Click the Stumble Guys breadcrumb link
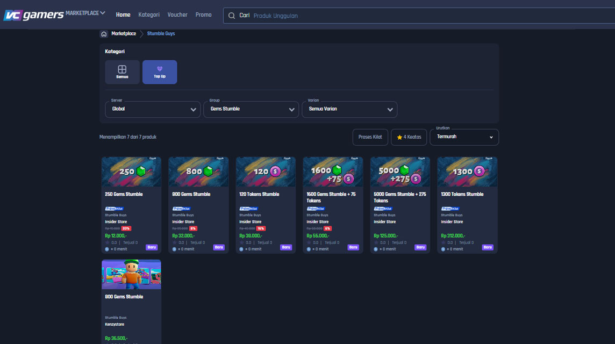Viewport: 615px width, 344px height. tap(161, 34)
